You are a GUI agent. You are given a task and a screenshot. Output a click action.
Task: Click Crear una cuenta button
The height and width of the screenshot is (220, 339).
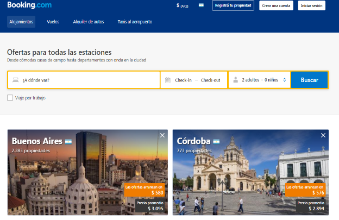(x=275, y=6)
